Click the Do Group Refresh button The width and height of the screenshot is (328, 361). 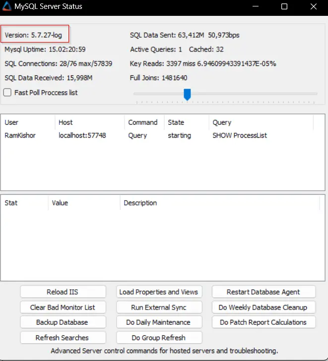coord(159,338)
